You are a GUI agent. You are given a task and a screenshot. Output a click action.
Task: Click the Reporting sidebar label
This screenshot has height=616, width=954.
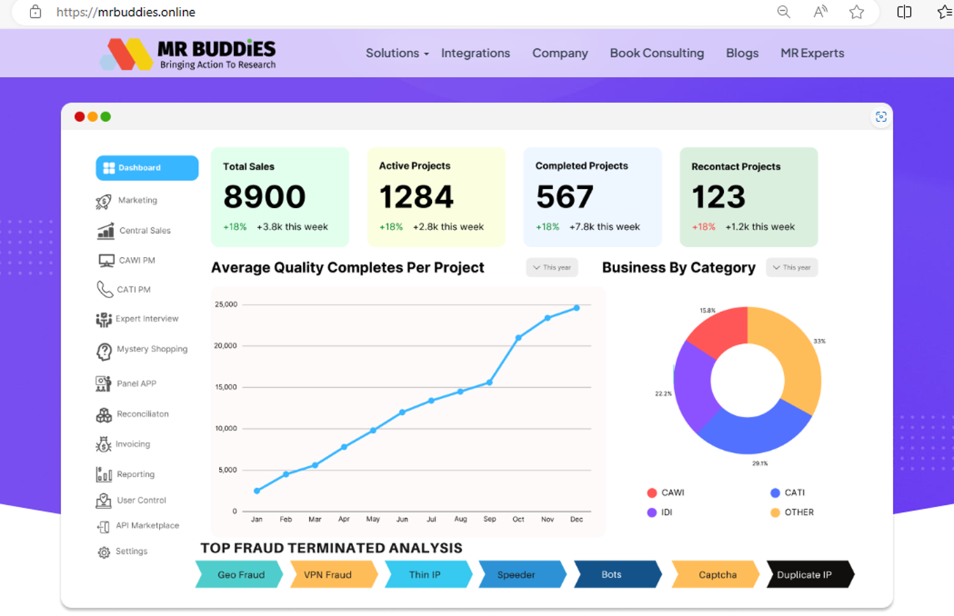[x=135, y=474]
